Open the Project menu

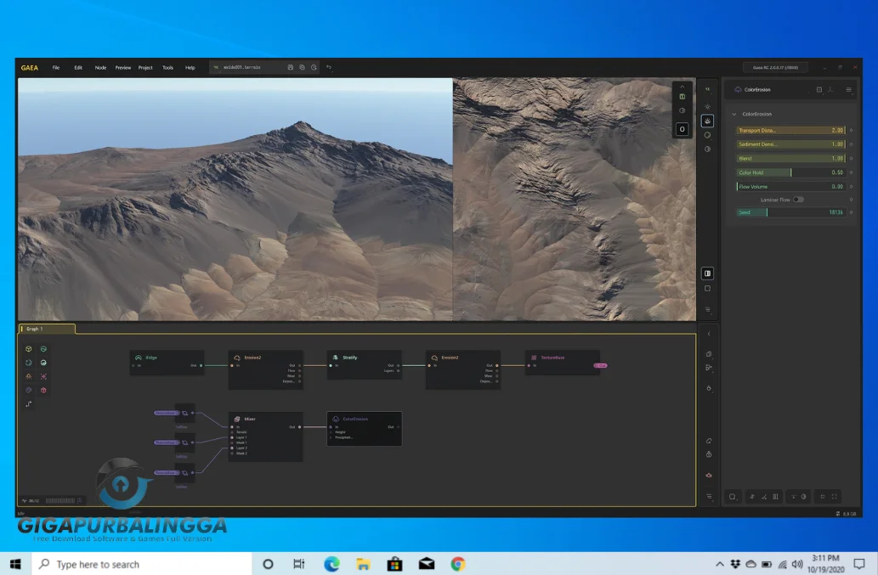coord(145,68)
